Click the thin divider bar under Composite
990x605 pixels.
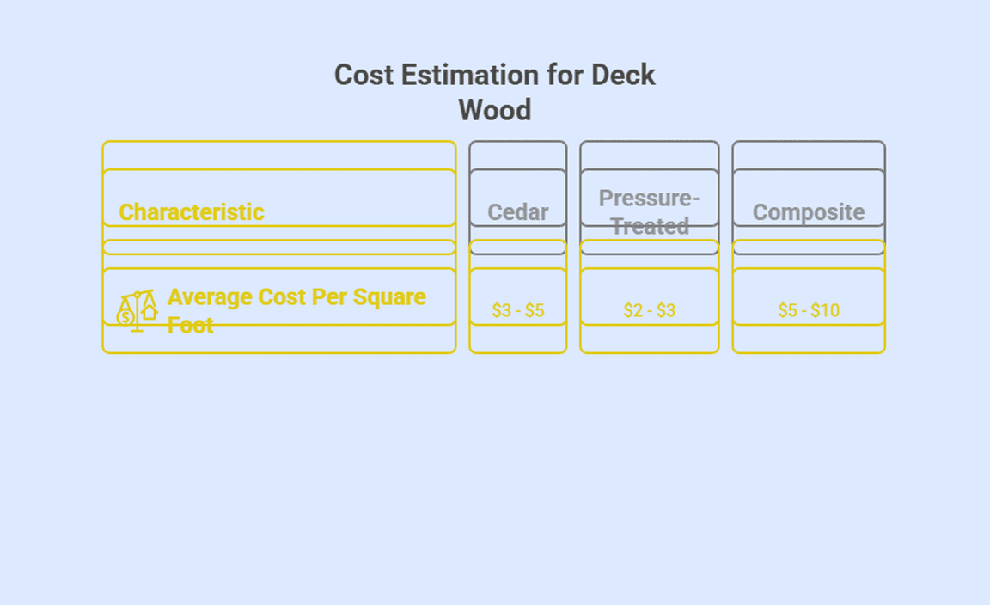(x=808, y=247)
